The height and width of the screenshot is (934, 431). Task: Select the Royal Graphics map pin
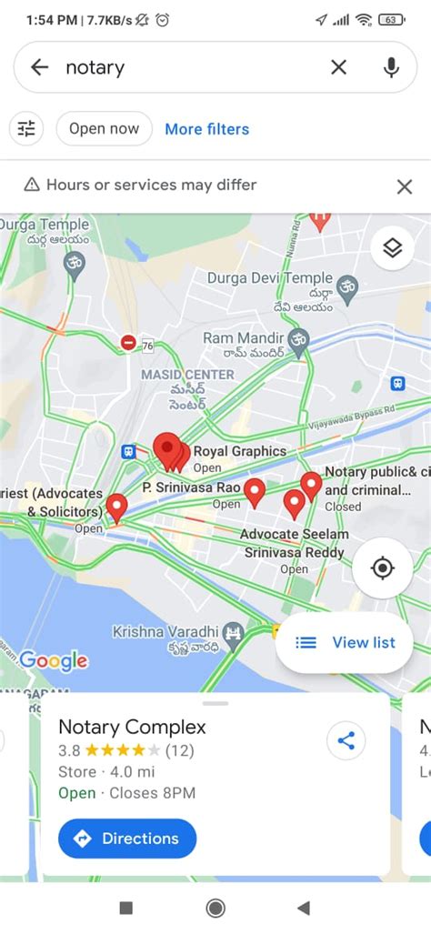click(182, 457)
